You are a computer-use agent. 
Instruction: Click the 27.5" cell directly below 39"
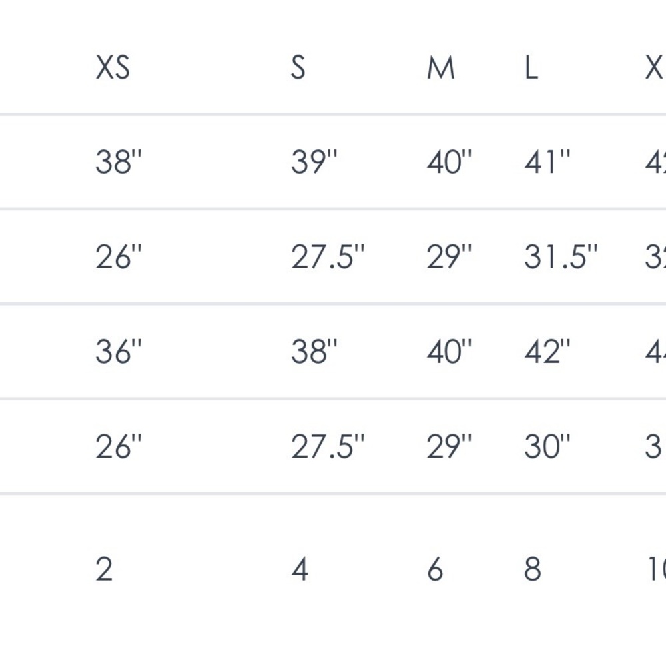tap(328, 257)
